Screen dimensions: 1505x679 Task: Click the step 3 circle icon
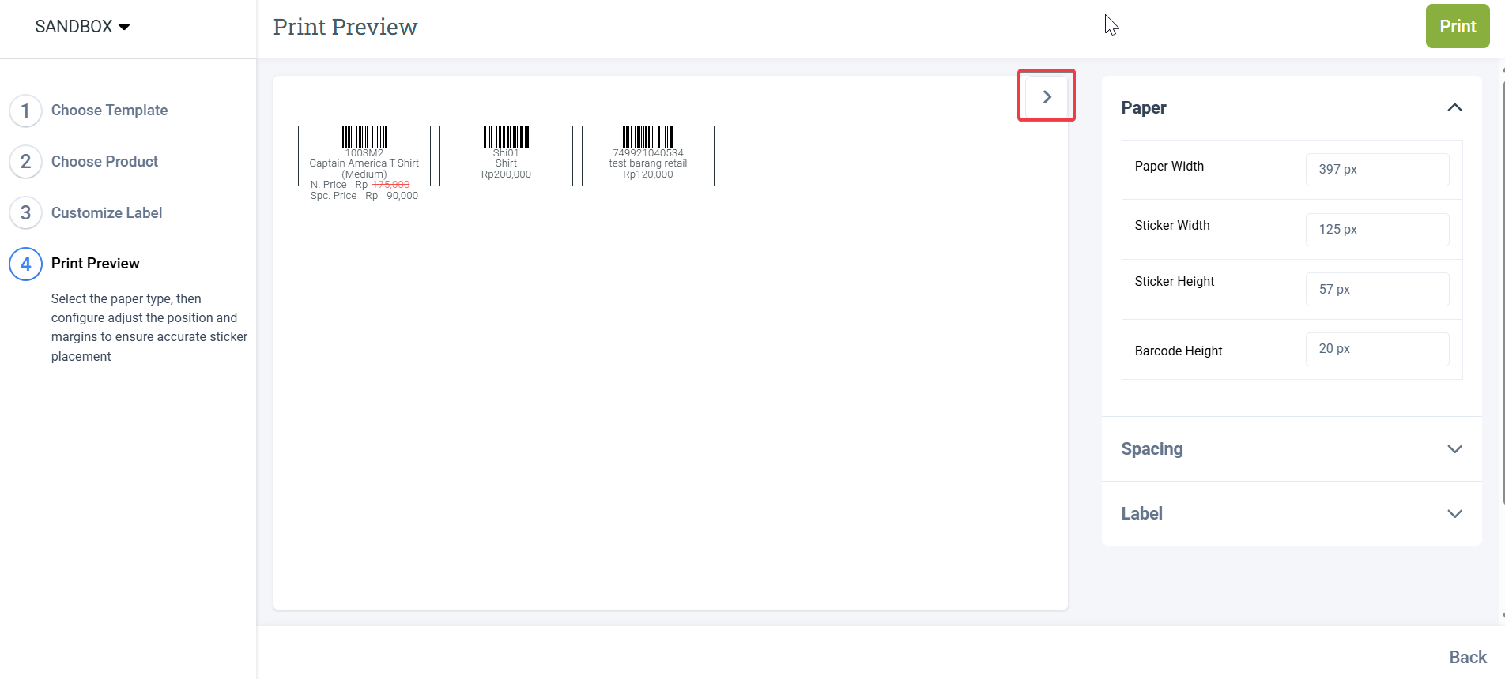click(25, 213)
